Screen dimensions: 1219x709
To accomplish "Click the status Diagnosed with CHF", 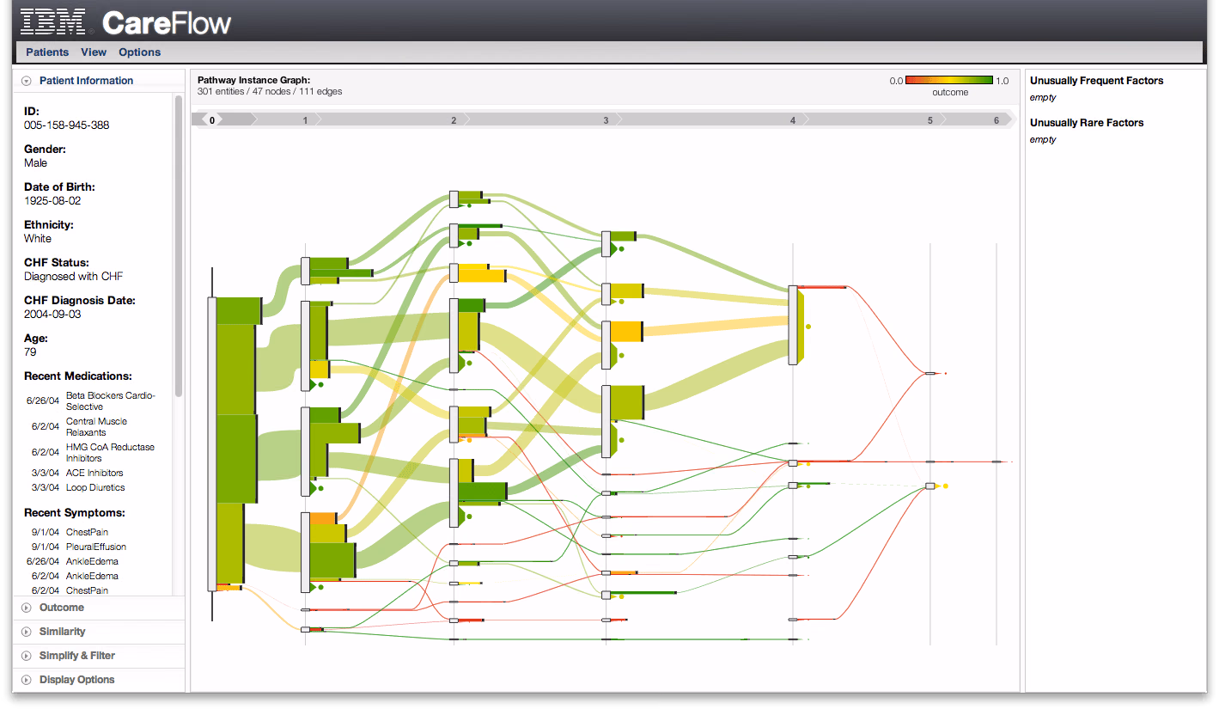I will [72, 277].
